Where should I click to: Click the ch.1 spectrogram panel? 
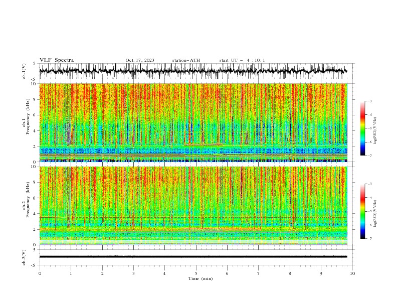point(193,122)
